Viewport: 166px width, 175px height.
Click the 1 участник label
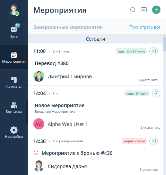149,170
